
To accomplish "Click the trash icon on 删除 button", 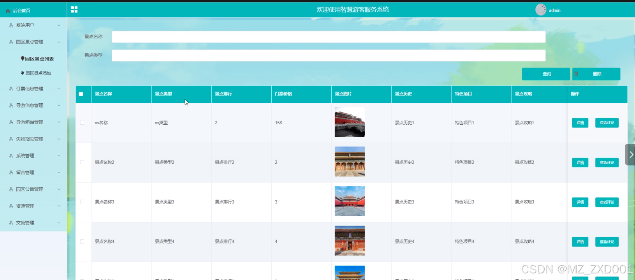I will click(576, 74).
